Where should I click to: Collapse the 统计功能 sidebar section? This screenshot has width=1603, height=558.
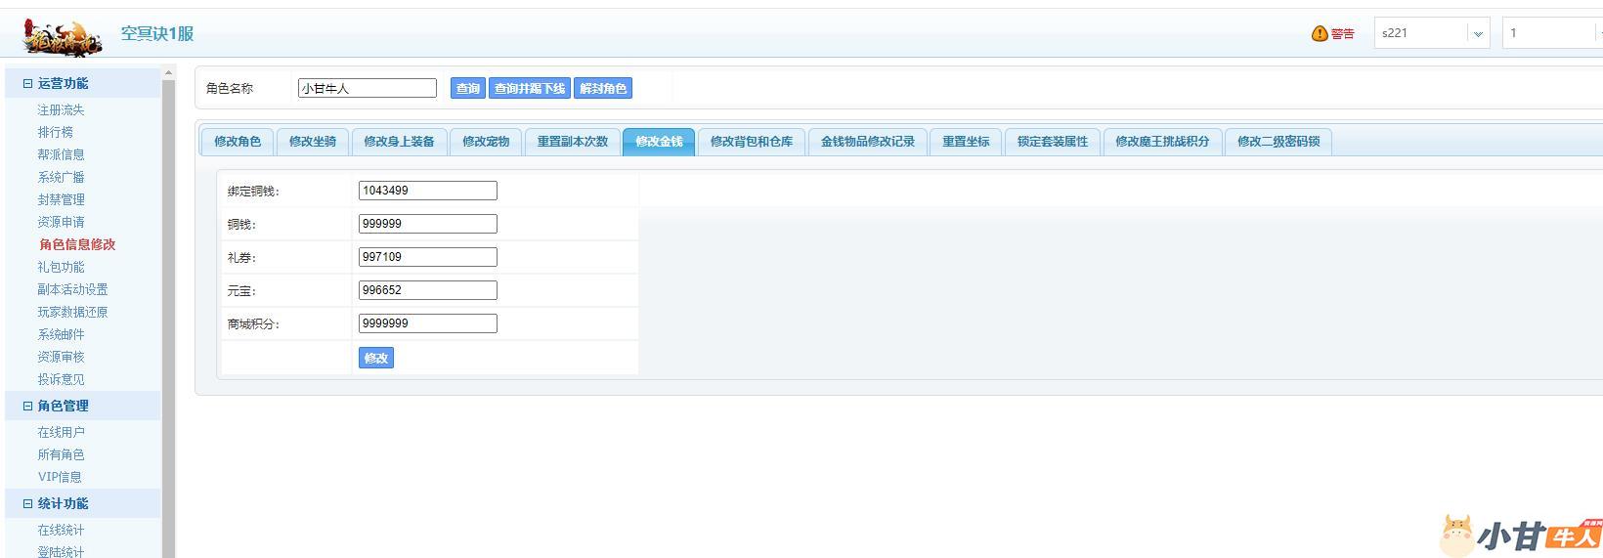pos(28,504)
